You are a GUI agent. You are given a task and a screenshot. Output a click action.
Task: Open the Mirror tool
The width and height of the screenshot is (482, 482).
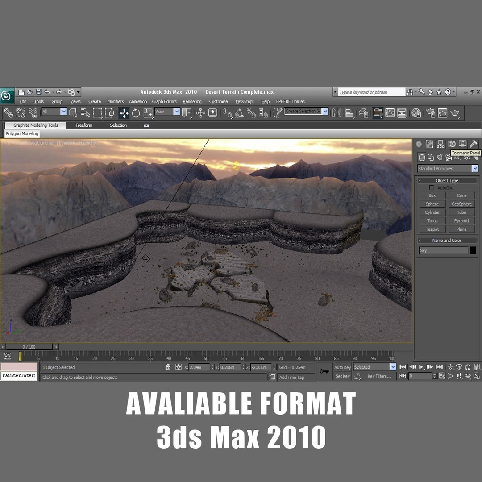pos(337,113)
